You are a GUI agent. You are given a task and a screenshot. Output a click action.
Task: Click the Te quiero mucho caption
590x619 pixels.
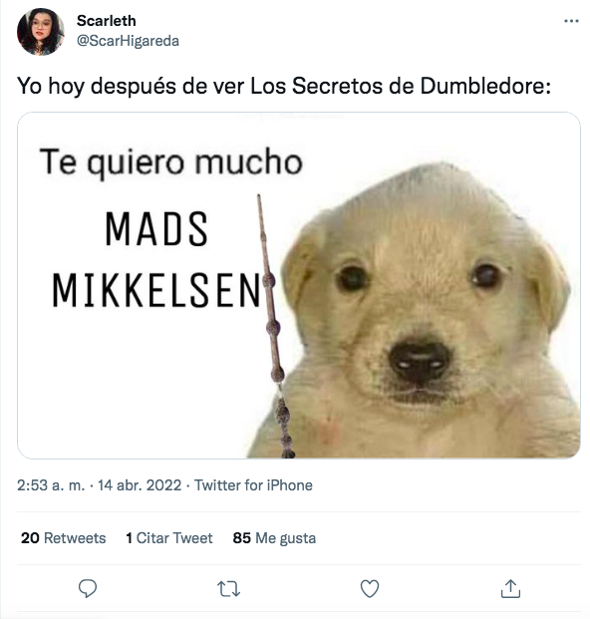tap(170, 162)
